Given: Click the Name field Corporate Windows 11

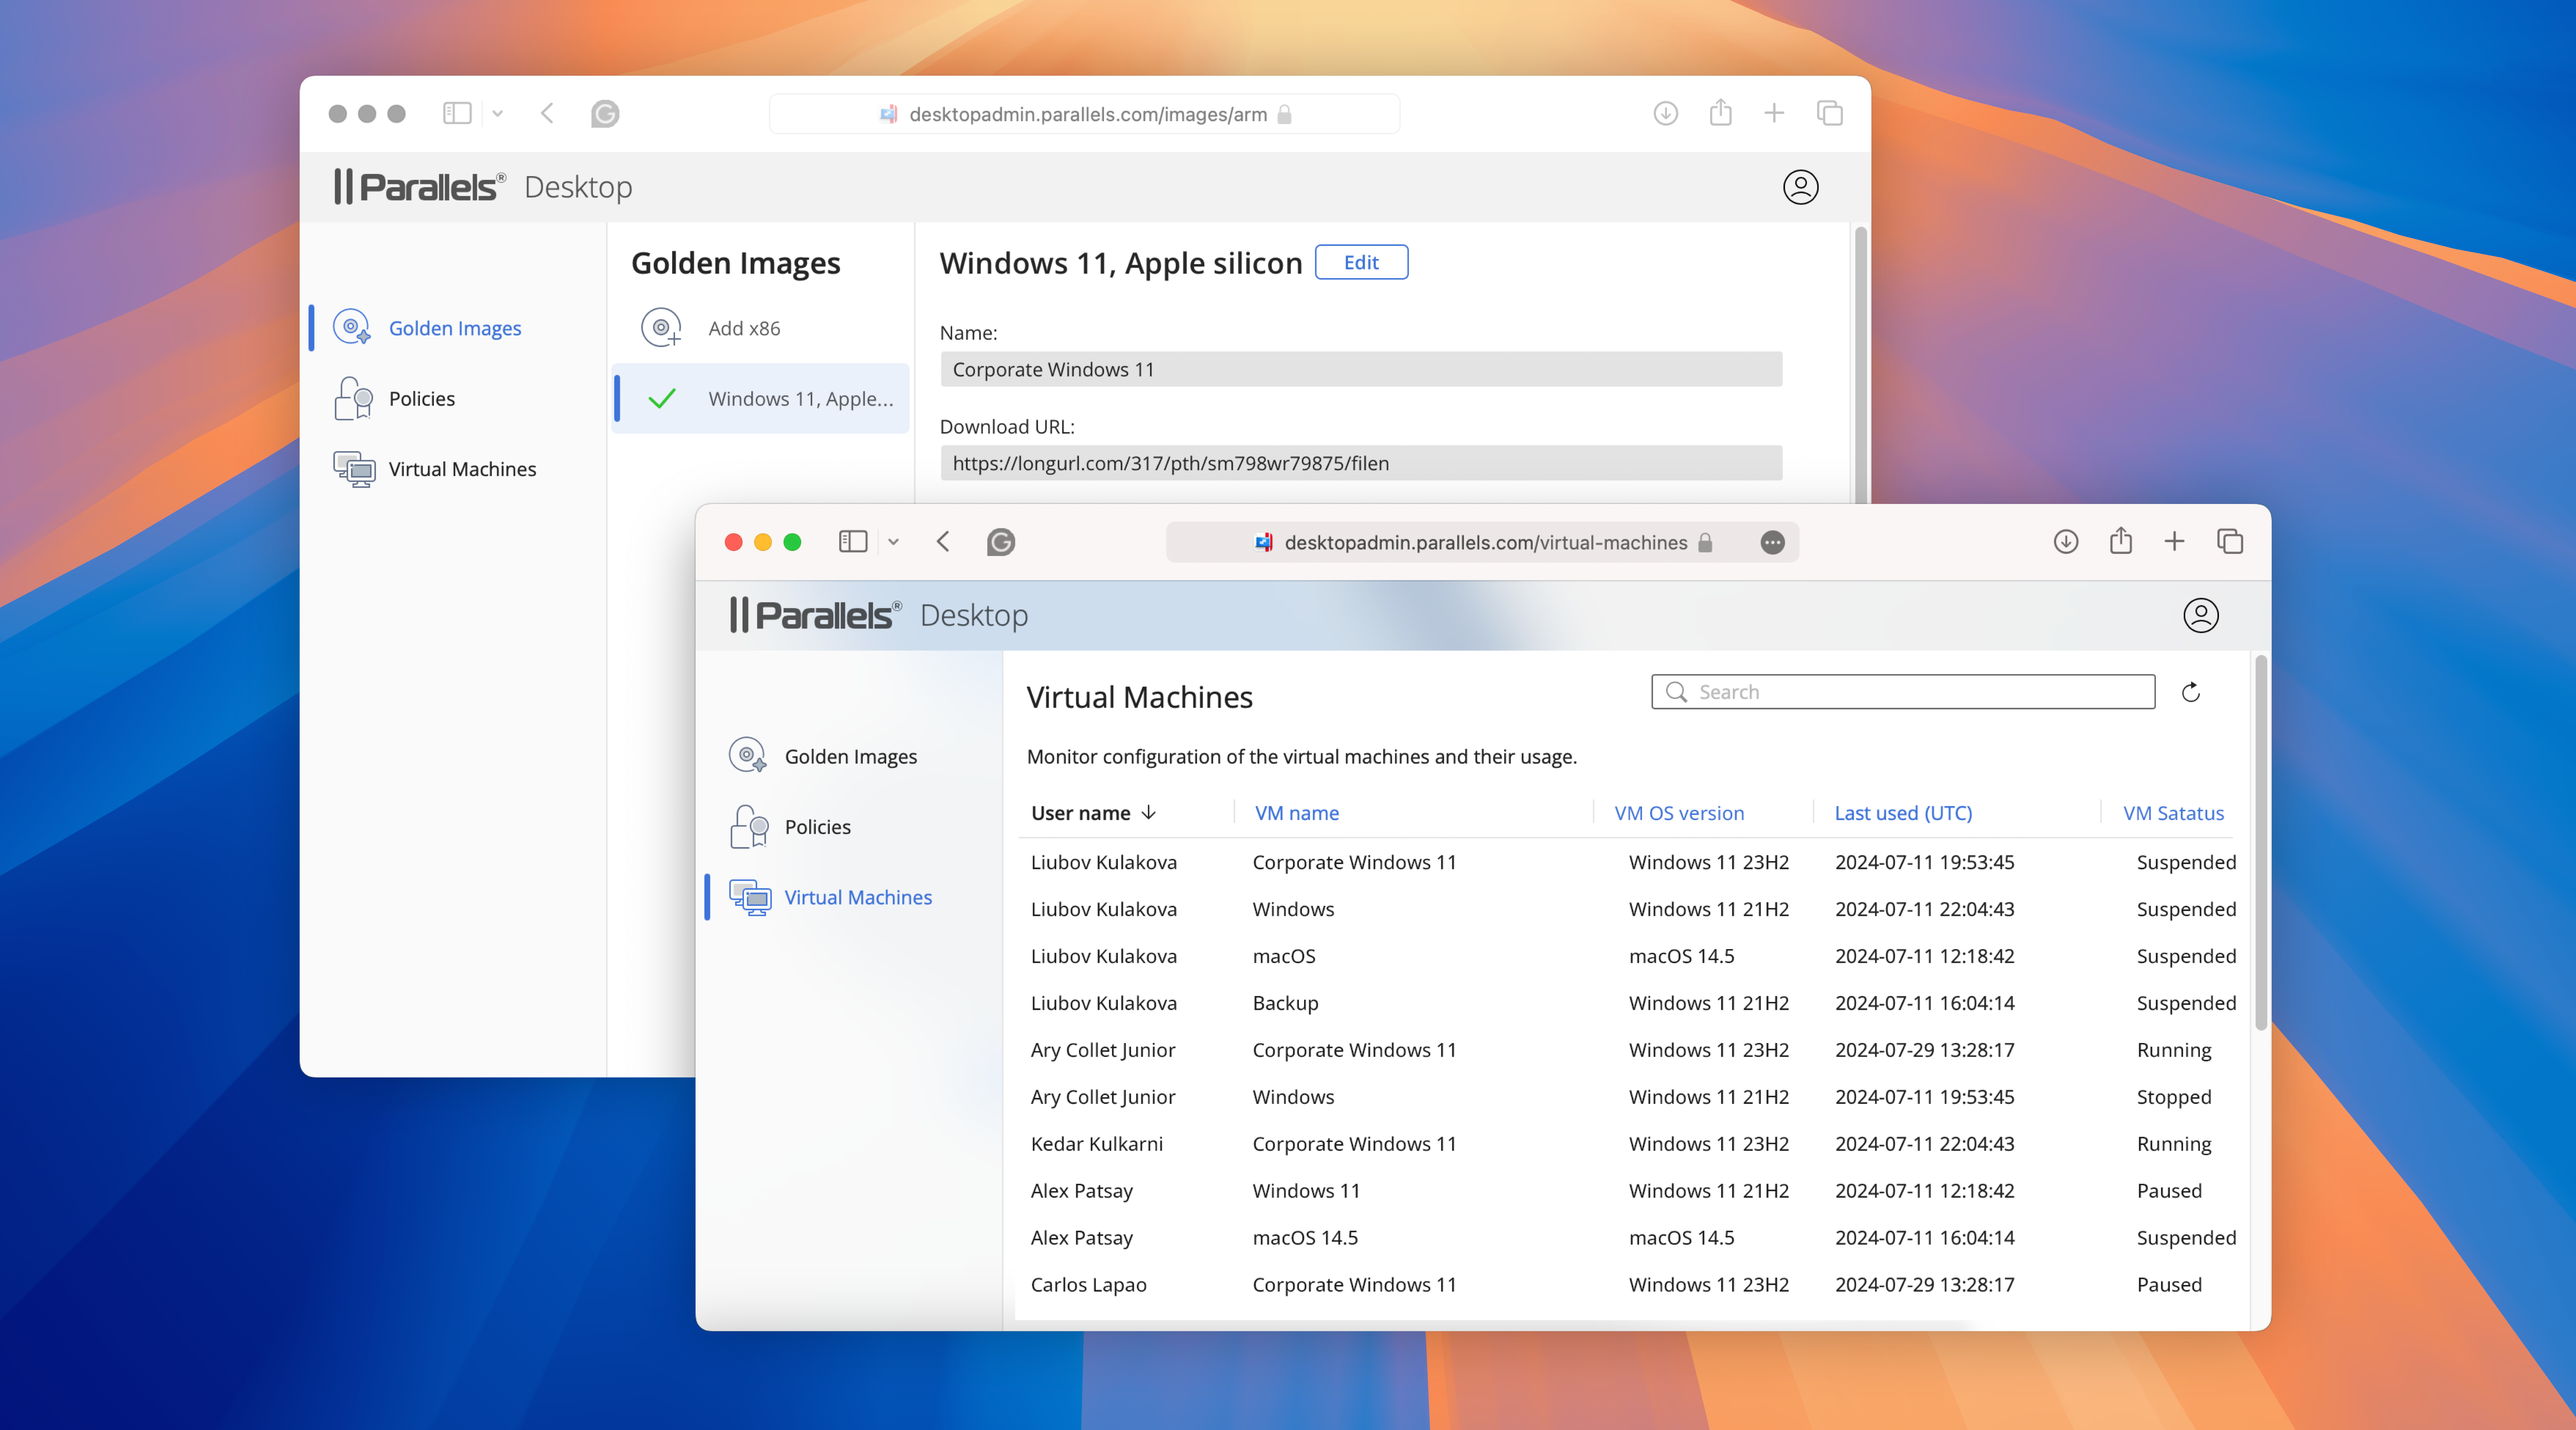Looking at the screenshot, I should (x=1360, y=369).
